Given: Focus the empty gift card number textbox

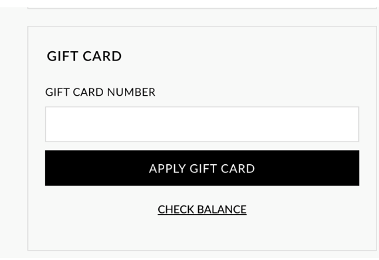Looking at the screenshot, I should (202, 124).
